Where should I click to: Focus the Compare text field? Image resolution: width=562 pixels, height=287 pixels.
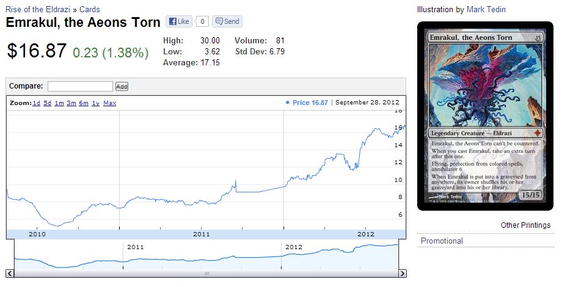80,86
